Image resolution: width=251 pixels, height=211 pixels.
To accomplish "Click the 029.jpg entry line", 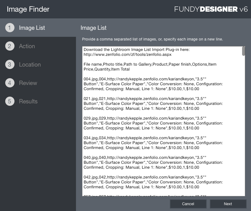I will pos(145,118).
